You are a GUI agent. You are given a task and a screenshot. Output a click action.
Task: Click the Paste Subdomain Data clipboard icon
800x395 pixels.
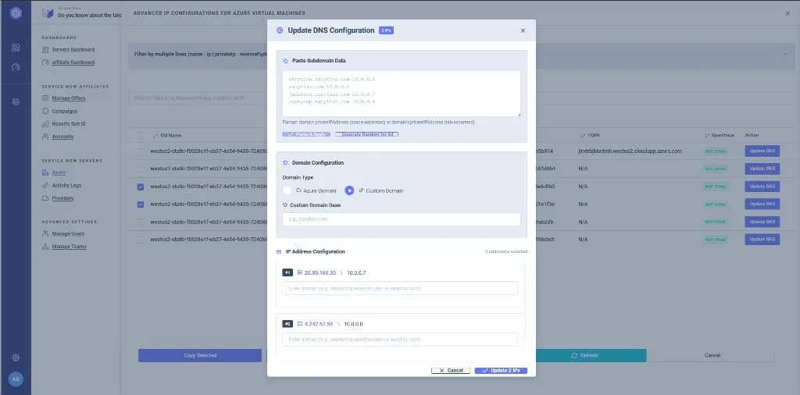click(x=285, y=61)
